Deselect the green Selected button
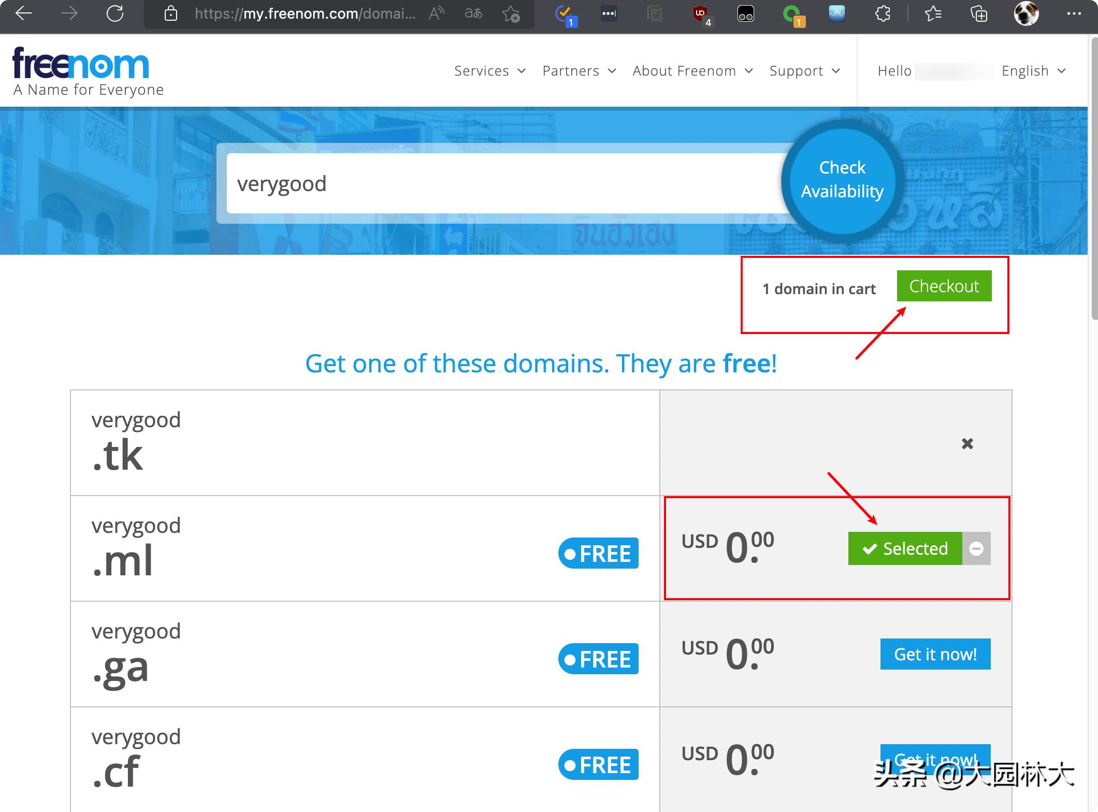 (x=905, y=548)
